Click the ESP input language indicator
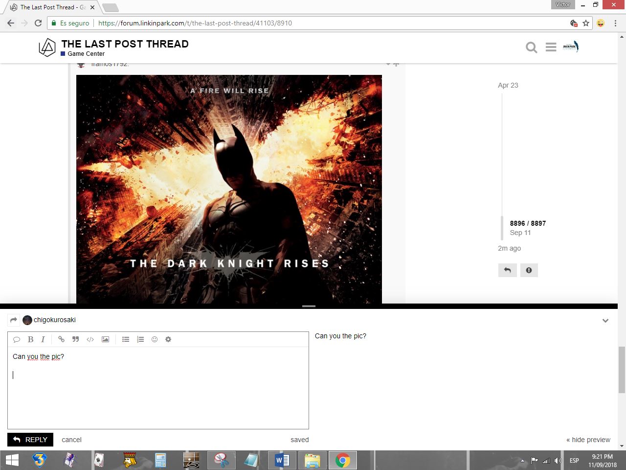This screenshot has height=470, width=626. tap(574, 461)
